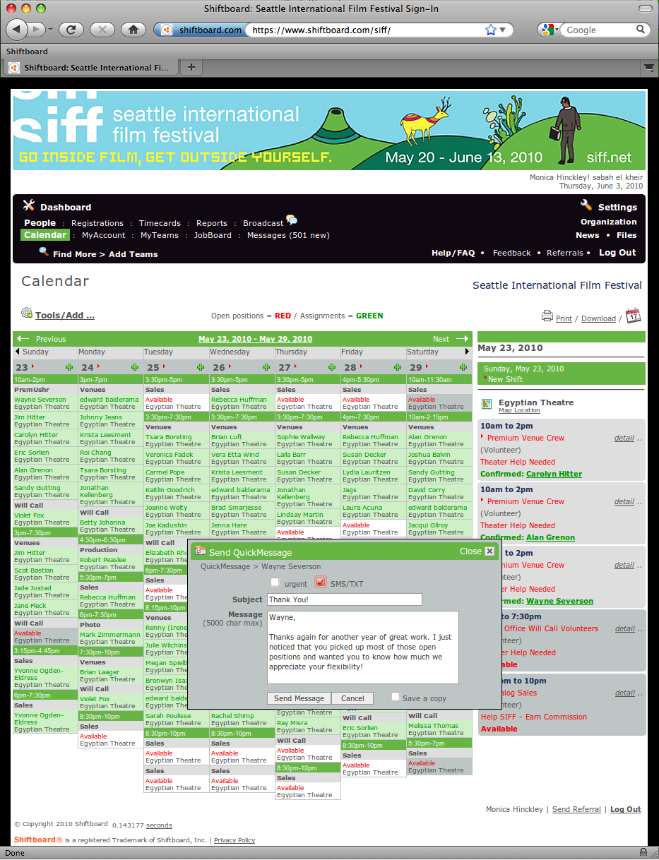Uncheck the SMS/TXT checkbox

(321, 583)
